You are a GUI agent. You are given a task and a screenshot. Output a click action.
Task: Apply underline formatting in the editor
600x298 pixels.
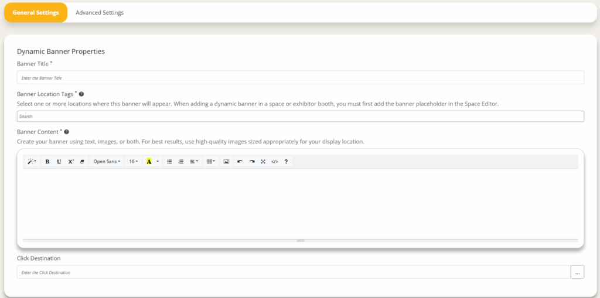point(59,162)
